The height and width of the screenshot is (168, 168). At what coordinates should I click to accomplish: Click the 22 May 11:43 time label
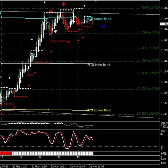77,166
